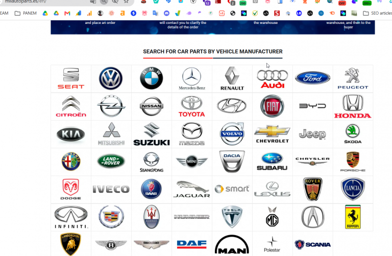Choose the Lexus logo
The image size is (392, 256).
tap(272, 189)
